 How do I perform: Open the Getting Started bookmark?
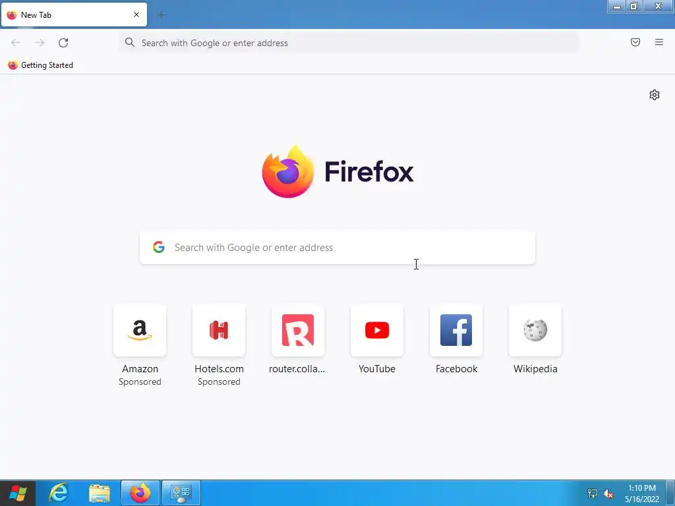click(x=41, y=65)
